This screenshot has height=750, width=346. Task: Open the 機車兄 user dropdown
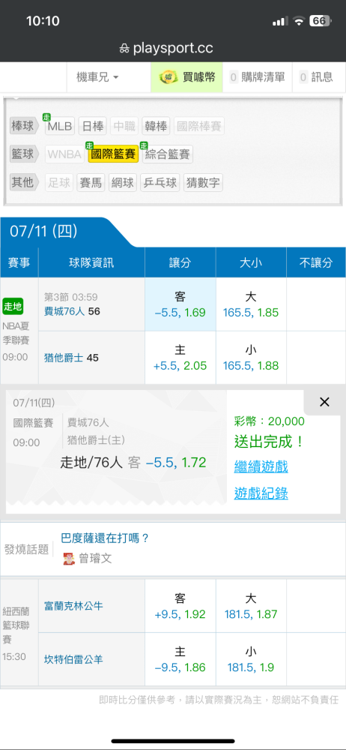(x=98, y=77)
